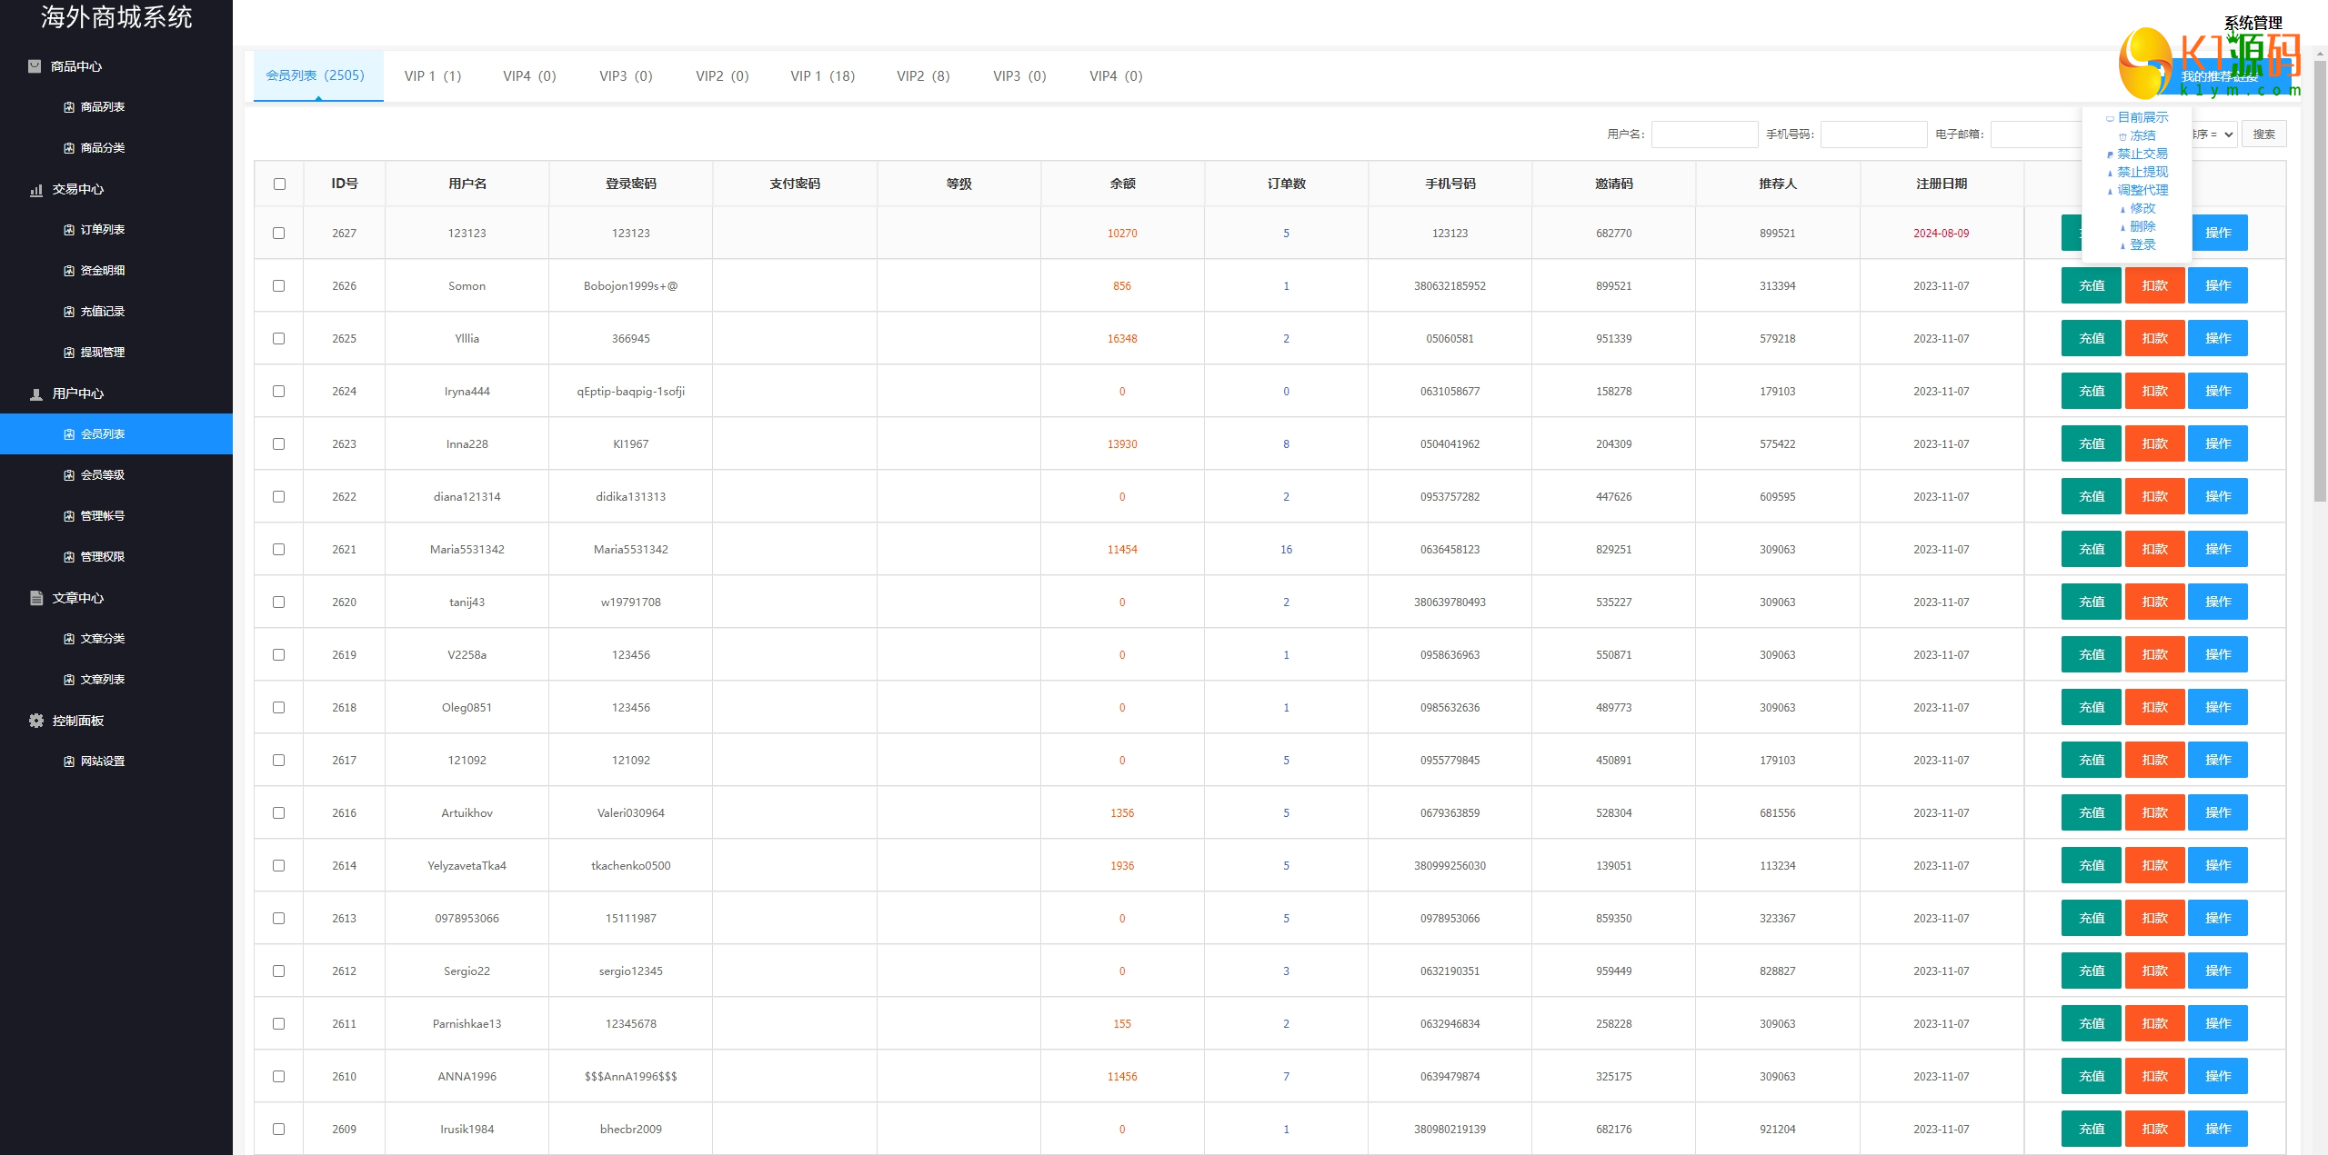Click the 控制面板 gear icon
2328x1155 pixels.
click(36, 721)
